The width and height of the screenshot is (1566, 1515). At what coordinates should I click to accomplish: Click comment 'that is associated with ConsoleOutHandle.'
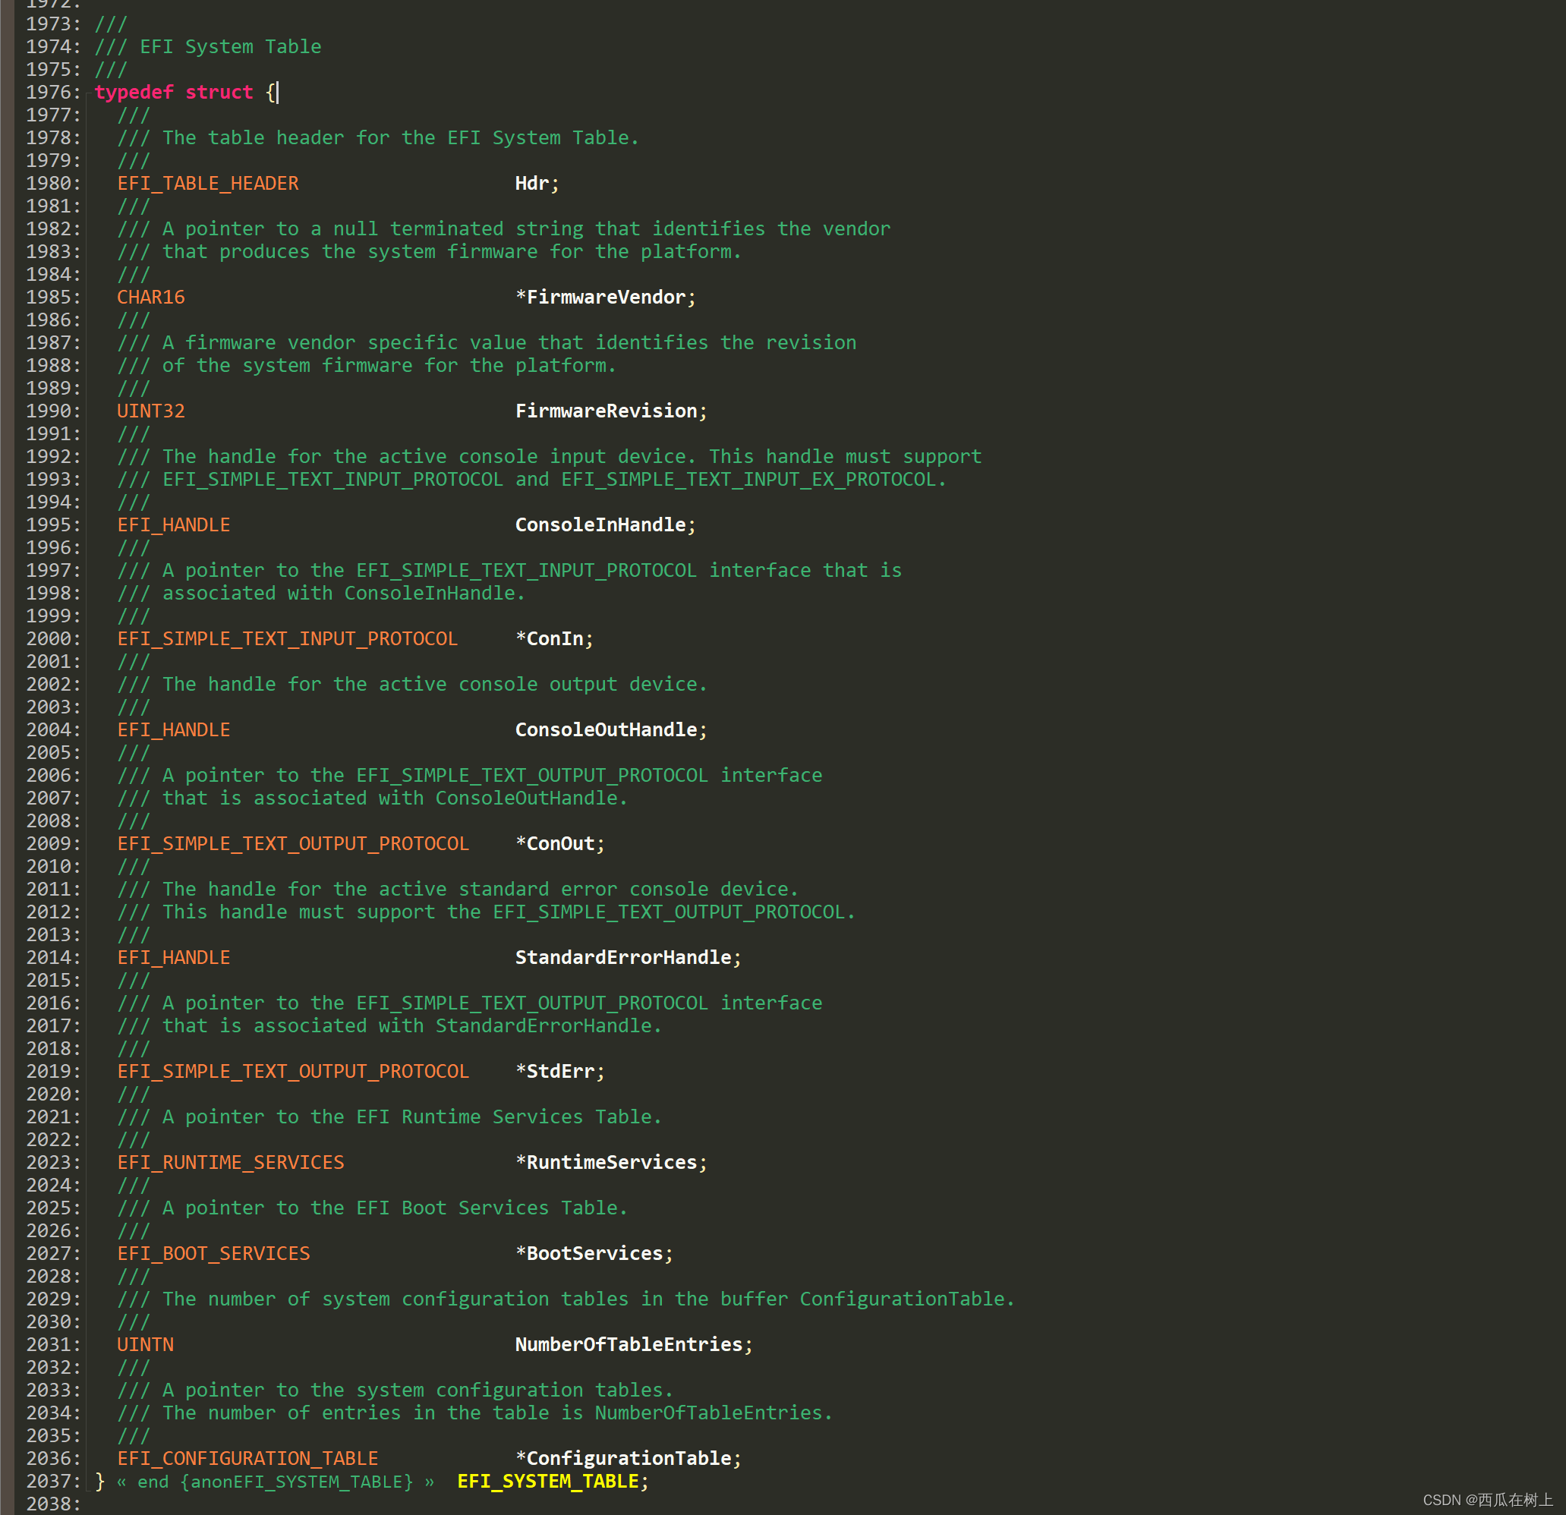(x=395, y=798)
